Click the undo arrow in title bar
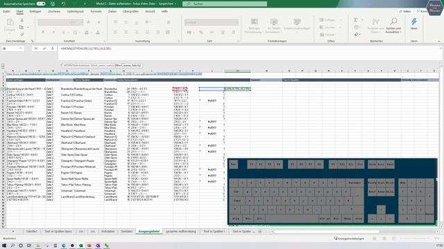 (63, 3)
